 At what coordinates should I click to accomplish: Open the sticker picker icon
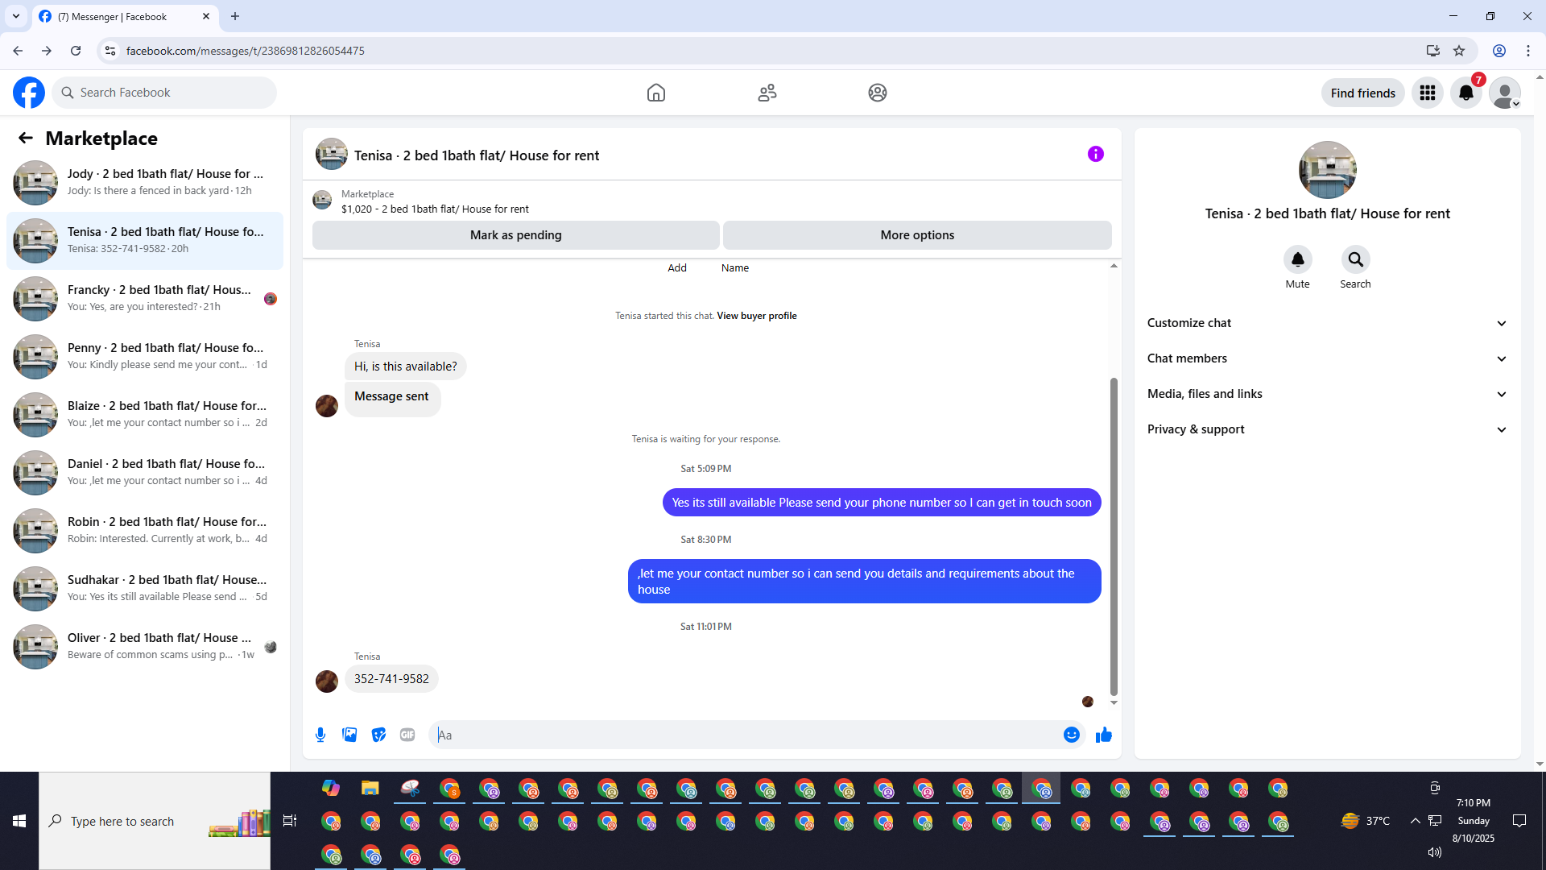[378, 735]
